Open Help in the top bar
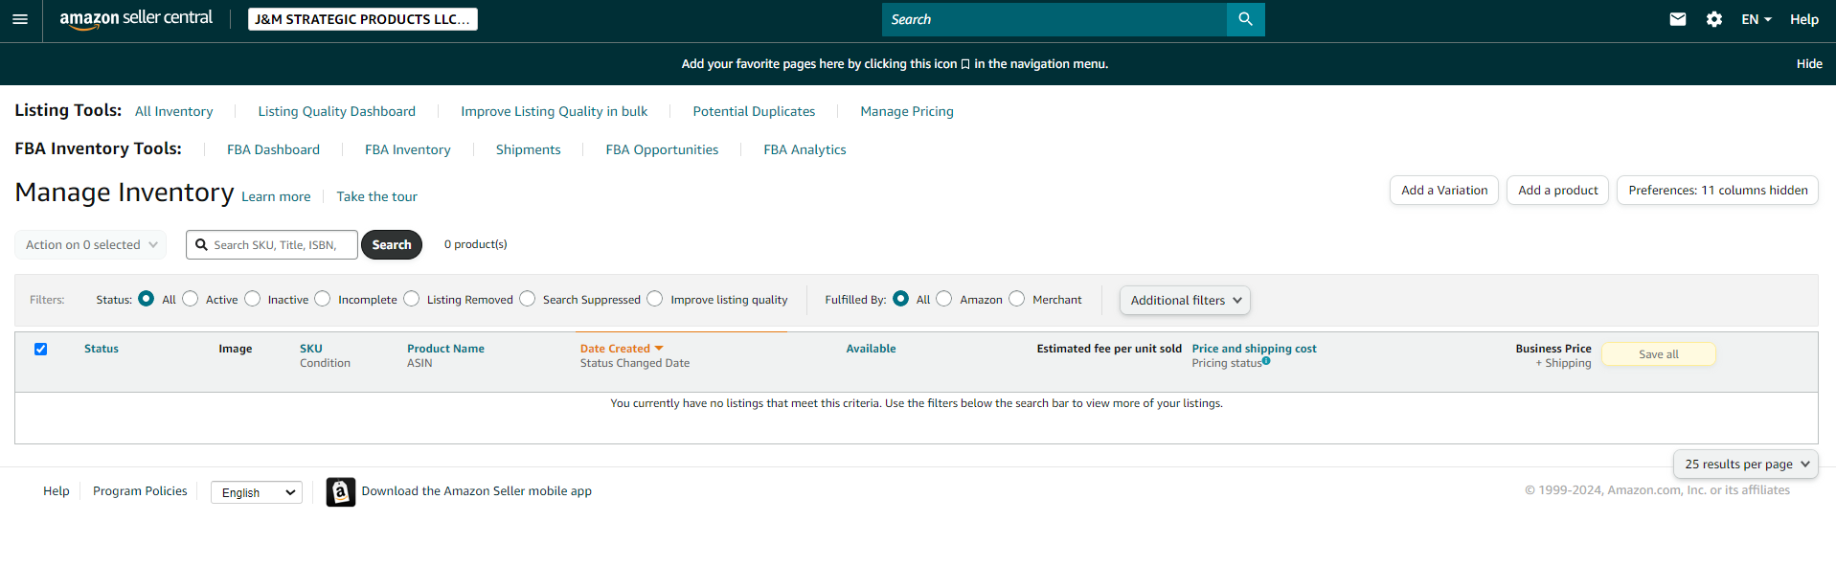Screen dimensions: 1836x567 coord(1804,19)
